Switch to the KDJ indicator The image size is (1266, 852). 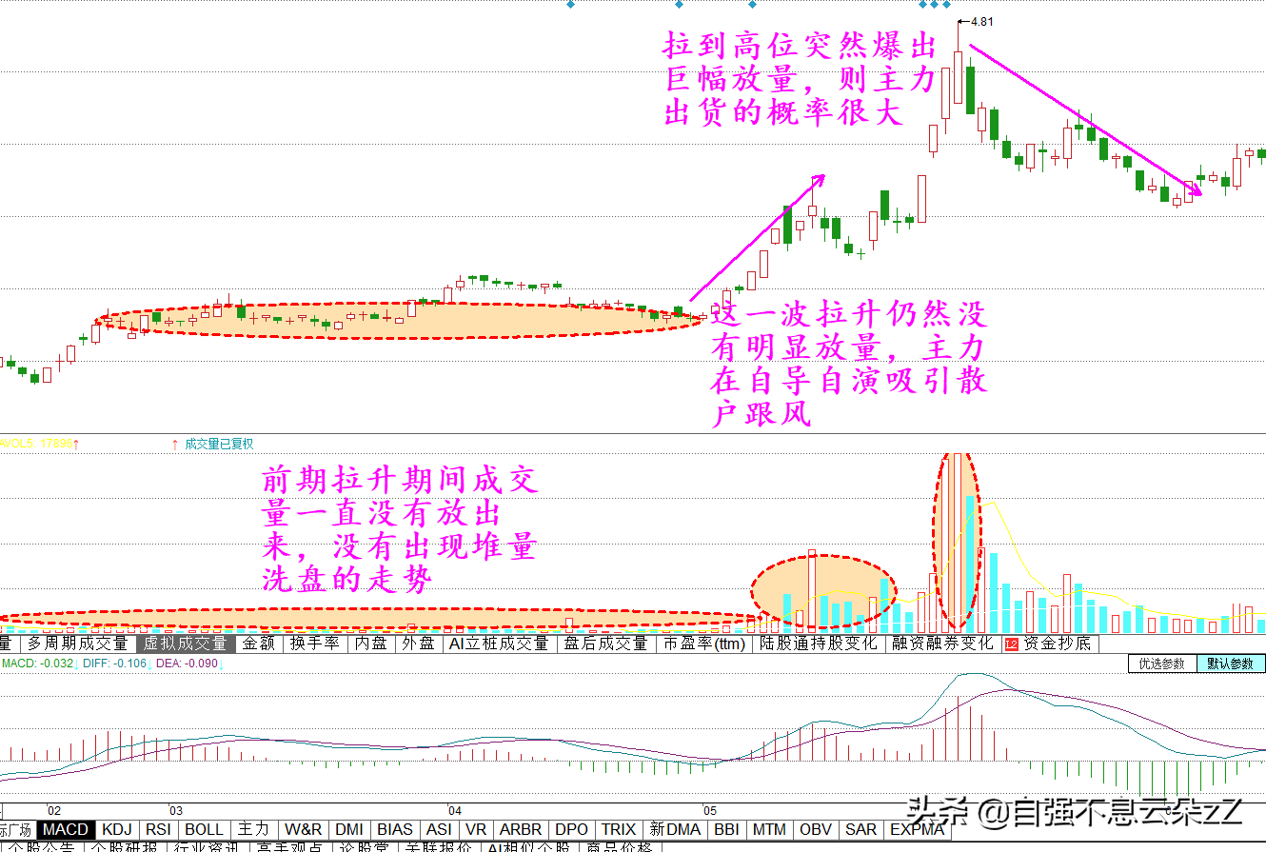click(117, 829)
